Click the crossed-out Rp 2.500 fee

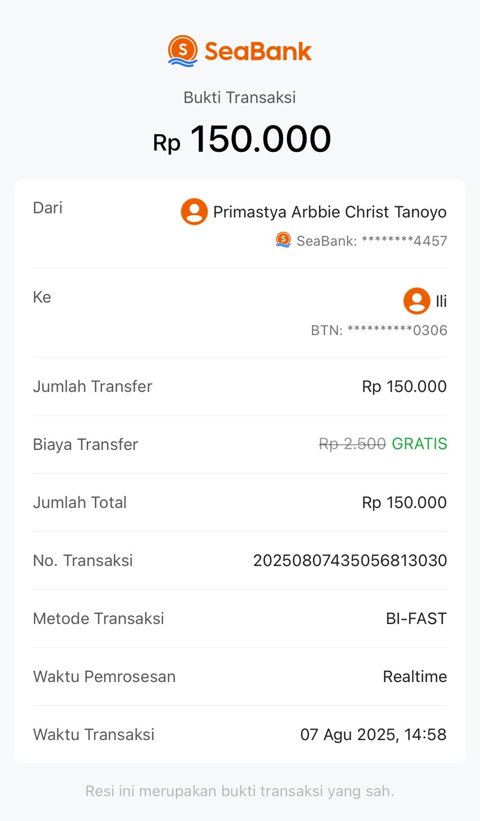pos(352,444)
